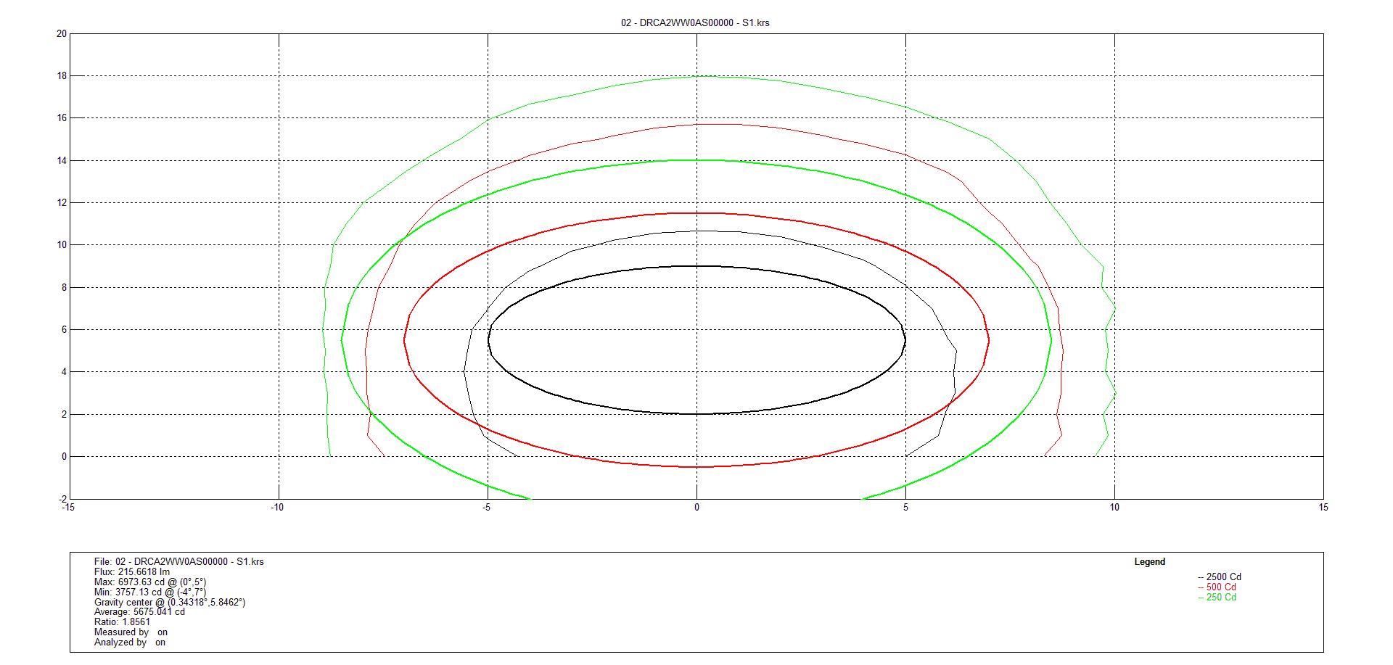Click the 'Analyzed by' line

tap(129, 643)
